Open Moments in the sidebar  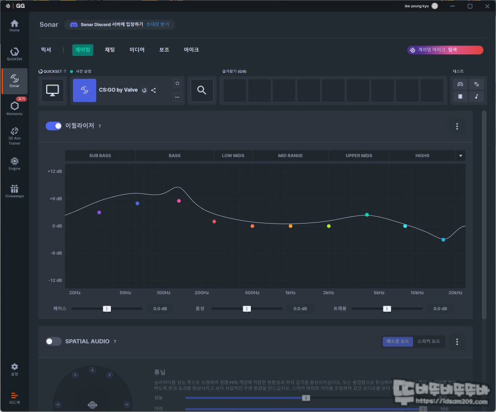14,108
